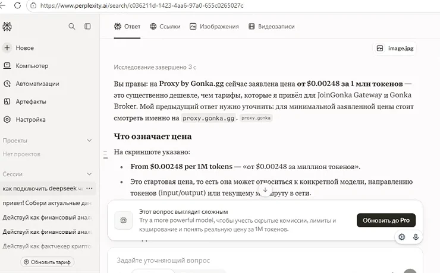
Task: Switch to the Ссылки tab
Action: pos(165,27)
